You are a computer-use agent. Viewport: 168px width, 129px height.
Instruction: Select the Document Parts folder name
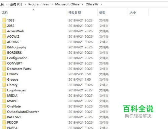click(19, 69)
